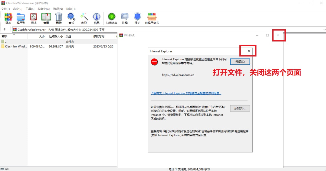Click the 96,208,307 packed size cell
326x171 pixels.
(x=56, y=47)
